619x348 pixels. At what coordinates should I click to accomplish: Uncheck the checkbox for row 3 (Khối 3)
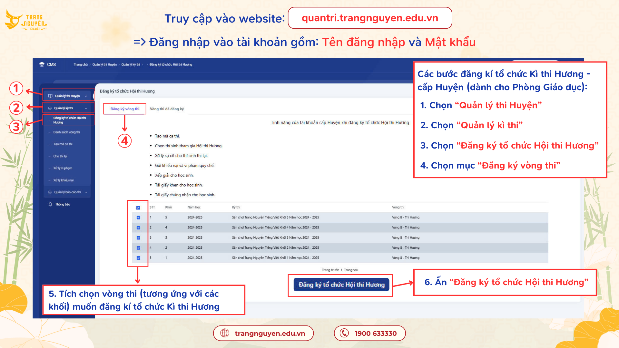pos(138,238)
